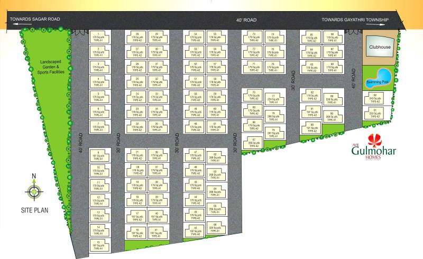This screenshot has width=423, height=259.
Task: Click the north compass icon
Action: coord(35,191)
